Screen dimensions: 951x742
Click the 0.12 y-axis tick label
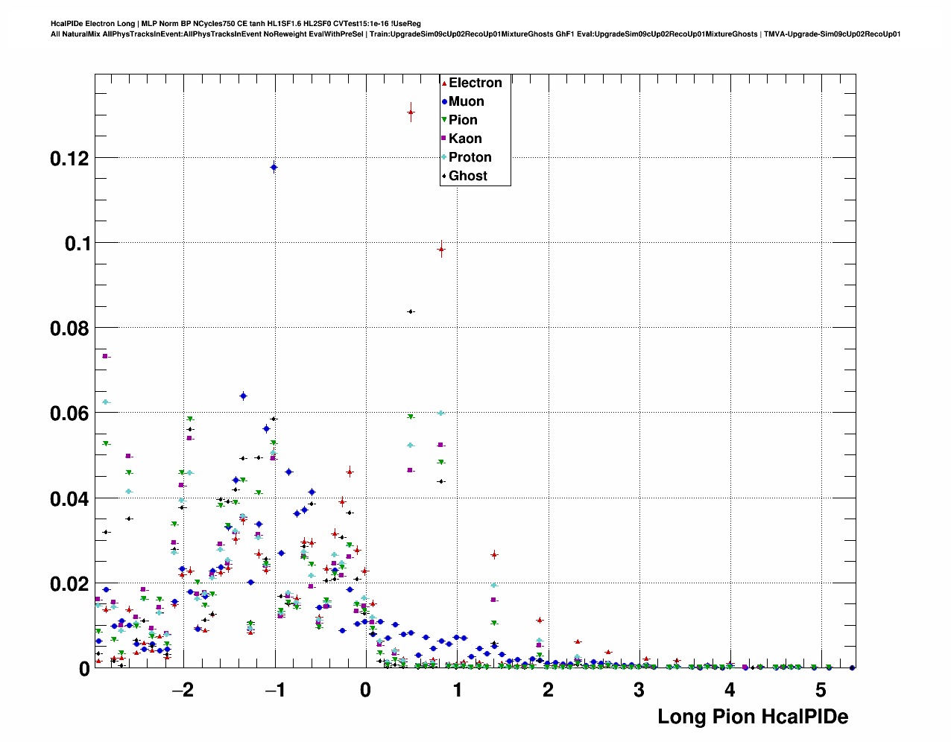69,159
